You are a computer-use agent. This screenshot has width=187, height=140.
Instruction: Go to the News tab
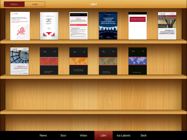[43, 136]
